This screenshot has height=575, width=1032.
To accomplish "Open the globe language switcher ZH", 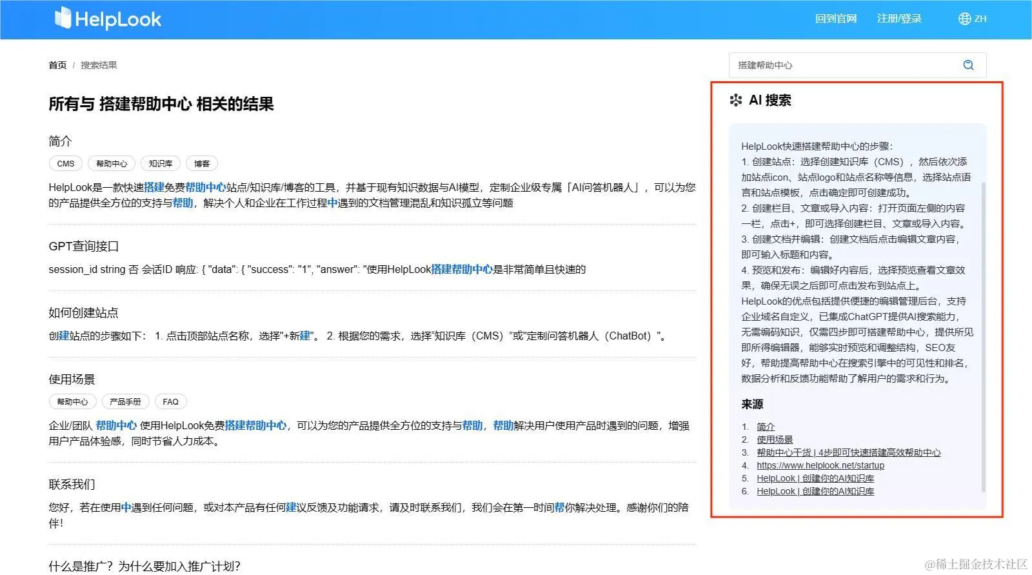I will click(x=973, y=19).
